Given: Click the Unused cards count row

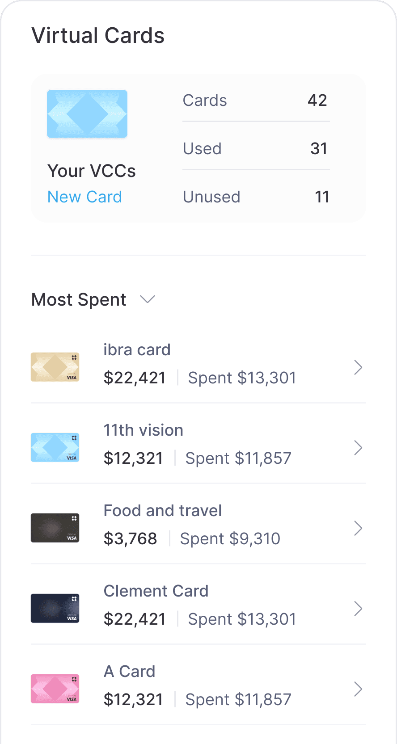Looking at the screenshot, I should tap(256, 197).
